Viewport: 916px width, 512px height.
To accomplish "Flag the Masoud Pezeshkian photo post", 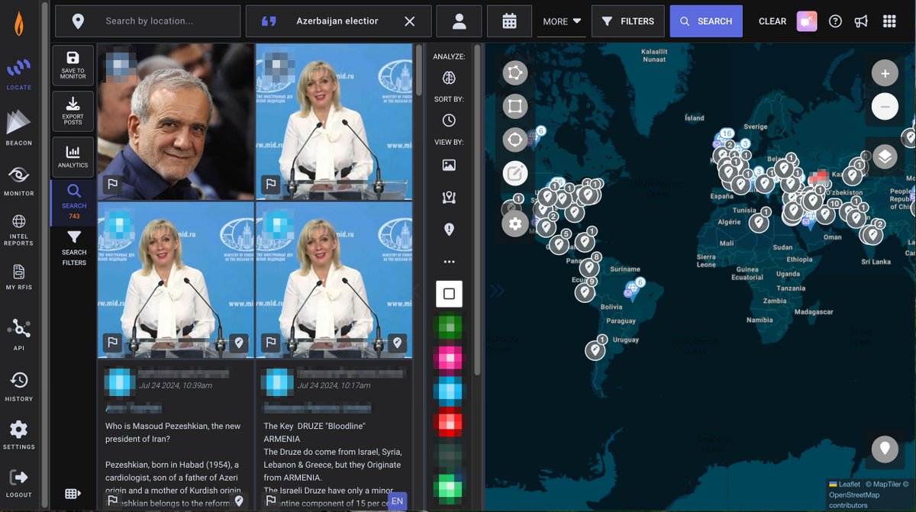I will click(x=112, y=184).
